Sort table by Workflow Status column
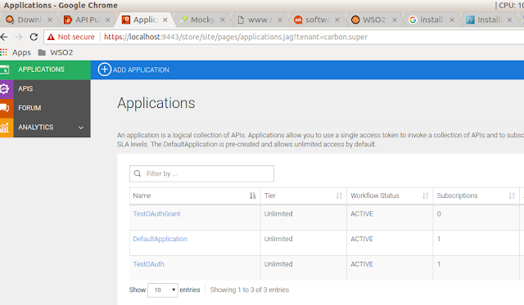 click(x=426, y=195)
